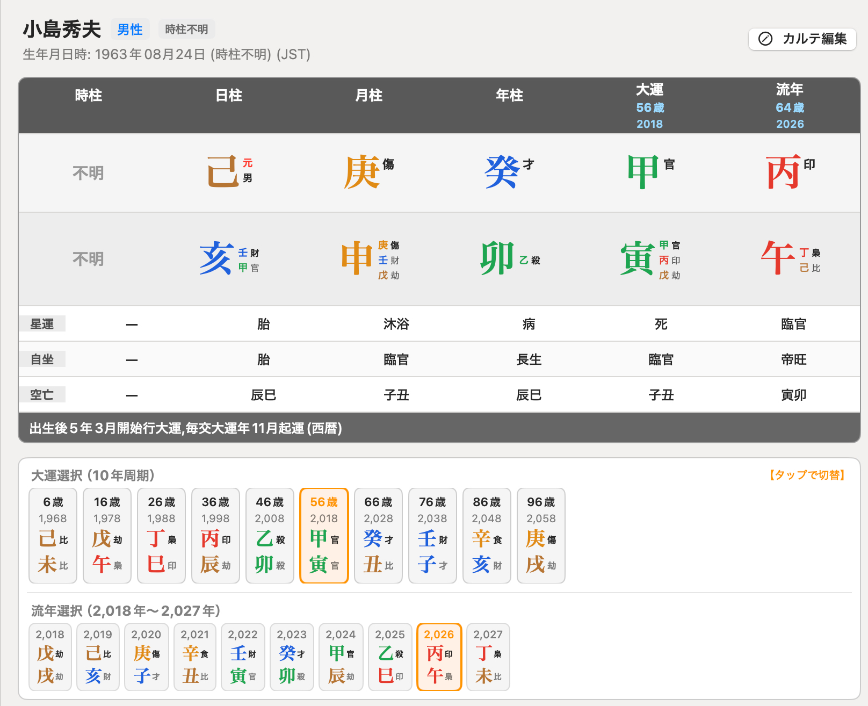The height and width of the screenshot is (706, 868).
Task: Choose the 2,019 流年 card
Action: [98, 657]
